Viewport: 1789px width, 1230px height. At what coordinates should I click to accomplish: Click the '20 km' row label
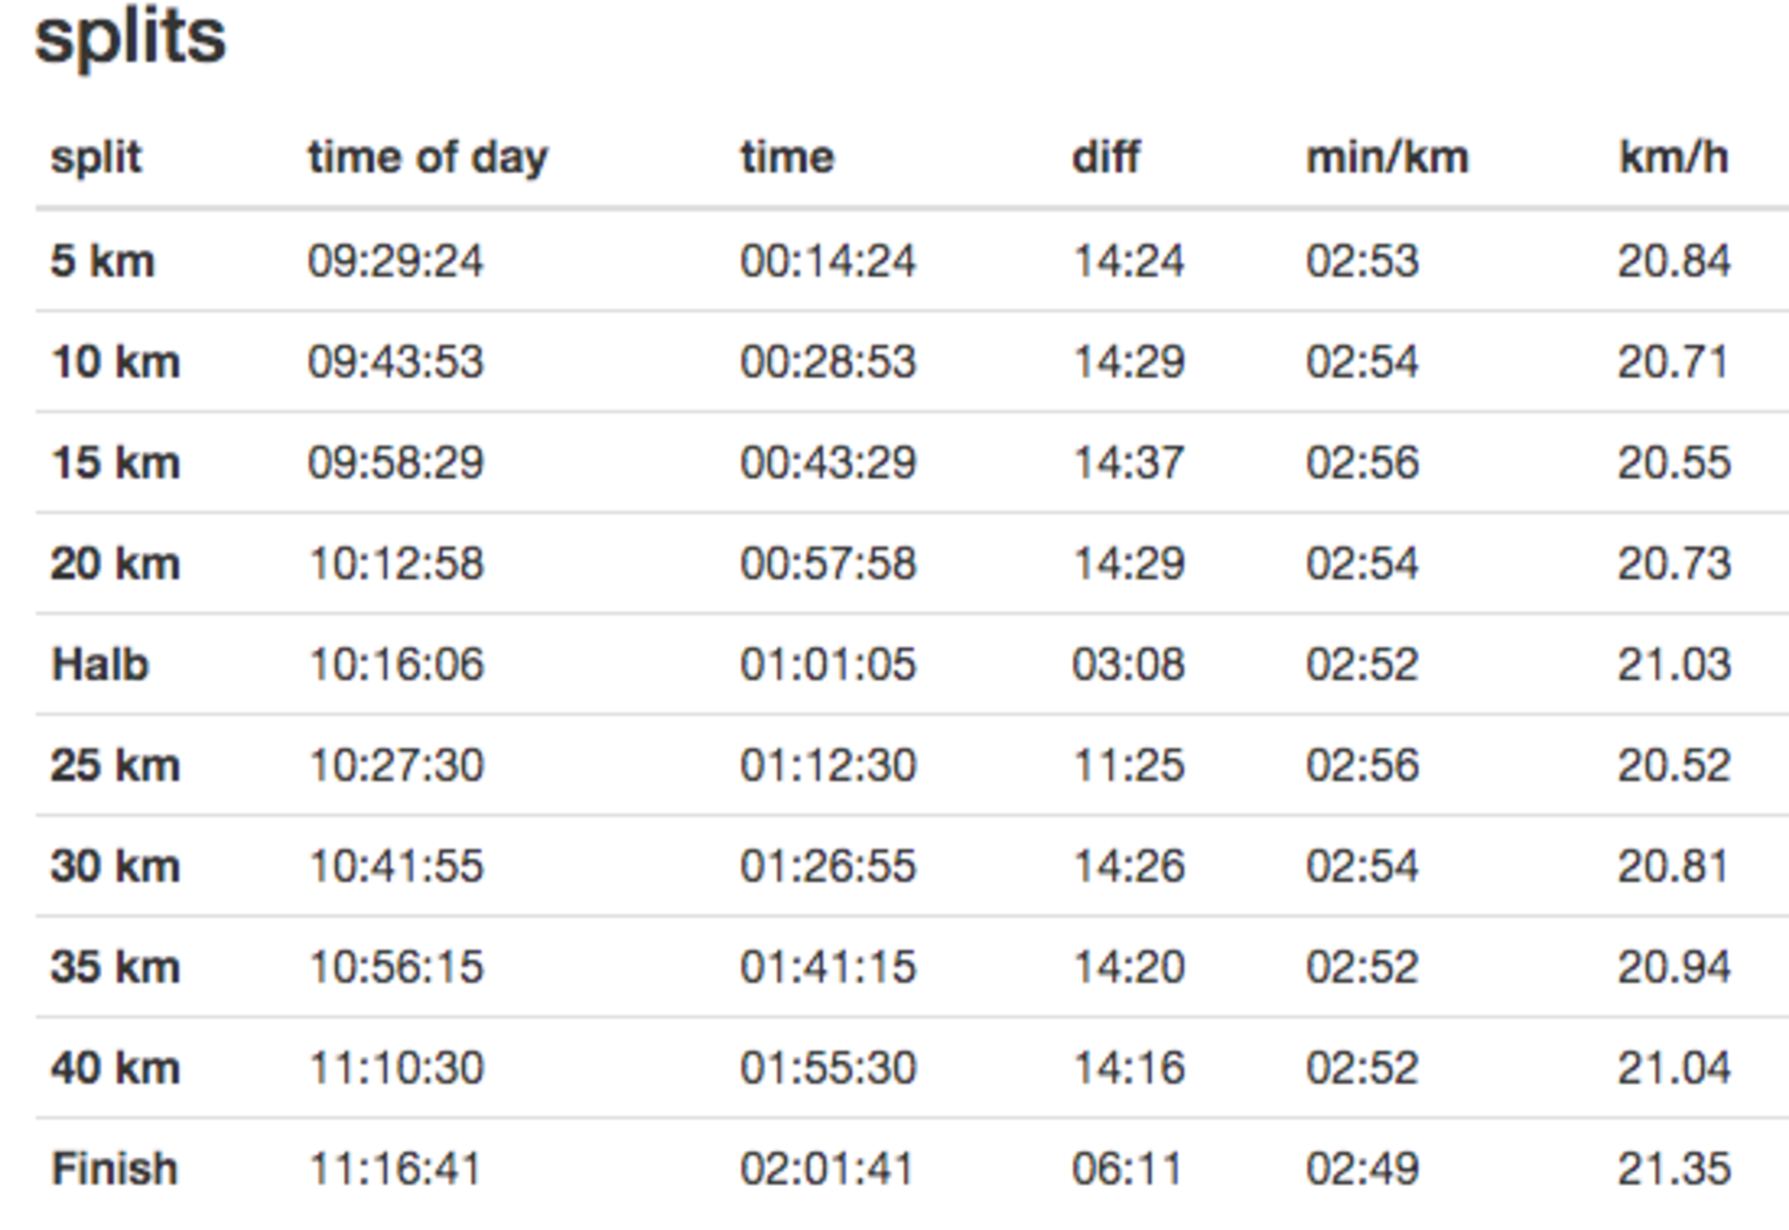coord(116,564)
